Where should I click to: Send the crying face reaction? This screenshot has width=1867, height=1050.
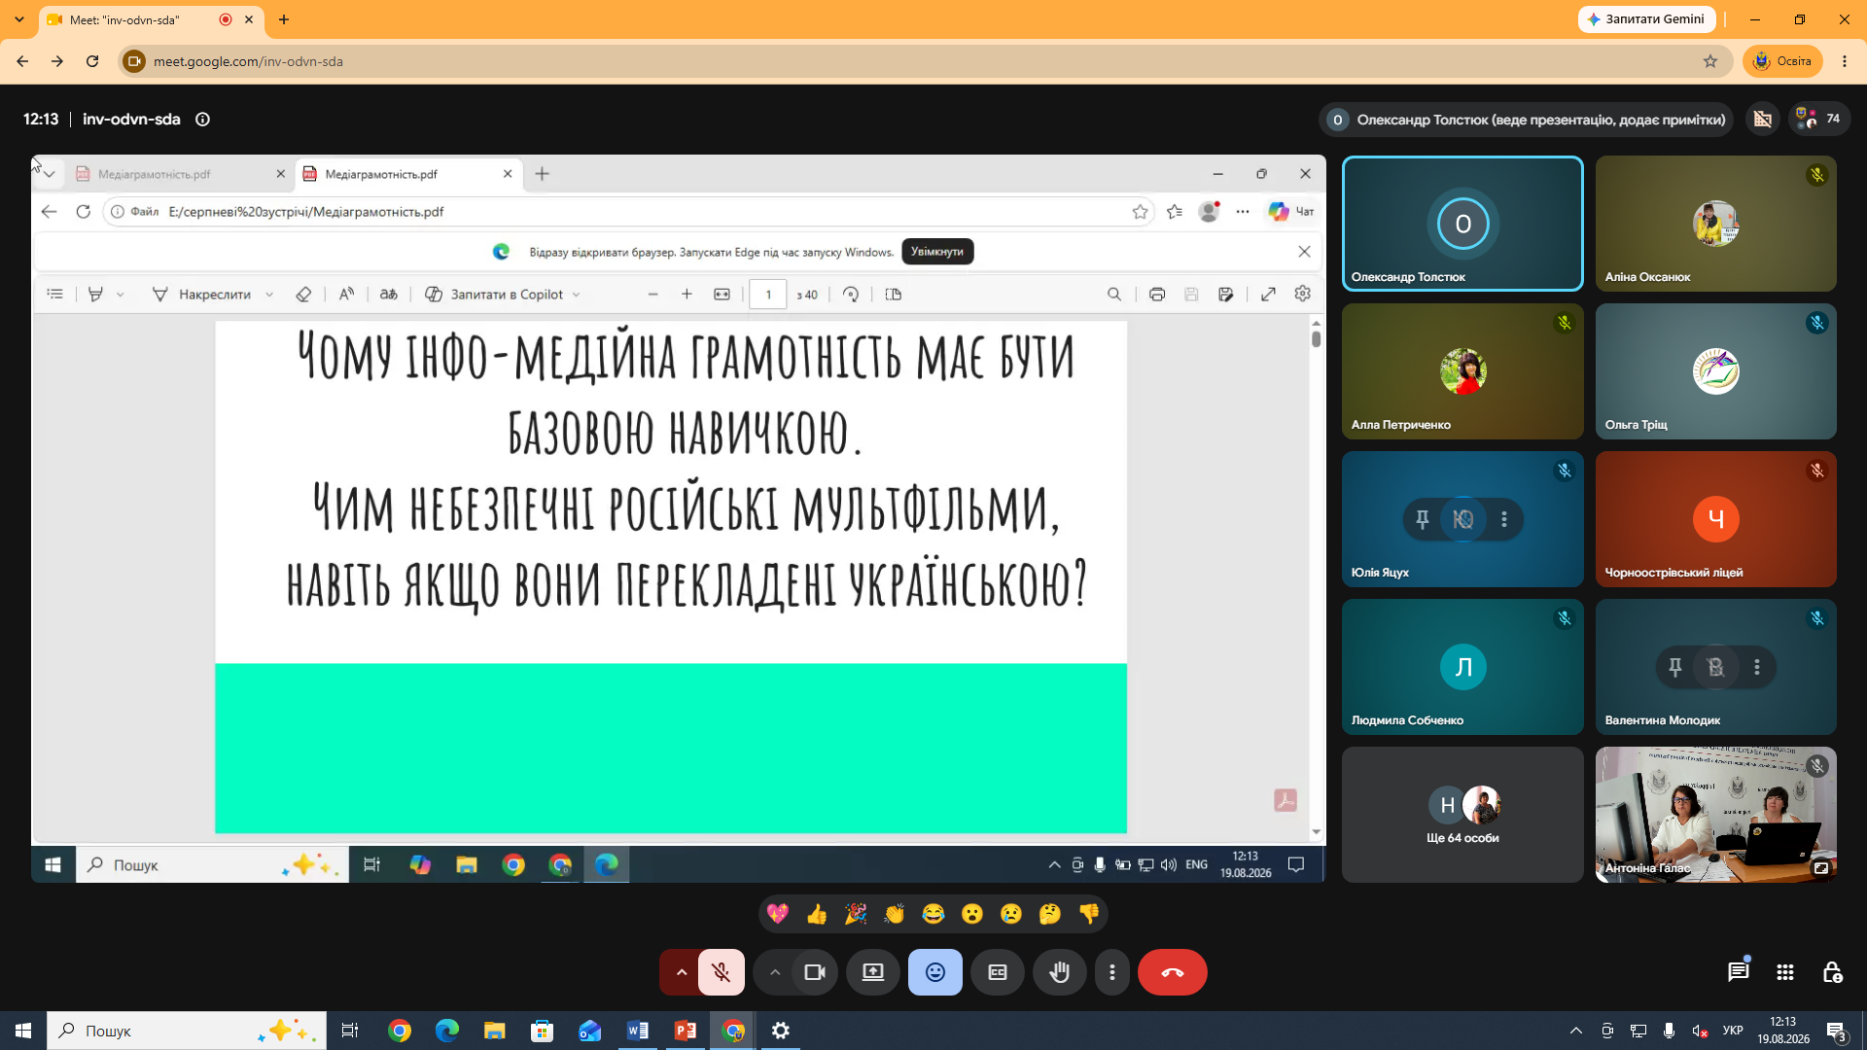pos(1011,914)
